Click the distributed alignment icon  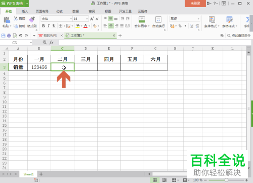tap(128, 26)
